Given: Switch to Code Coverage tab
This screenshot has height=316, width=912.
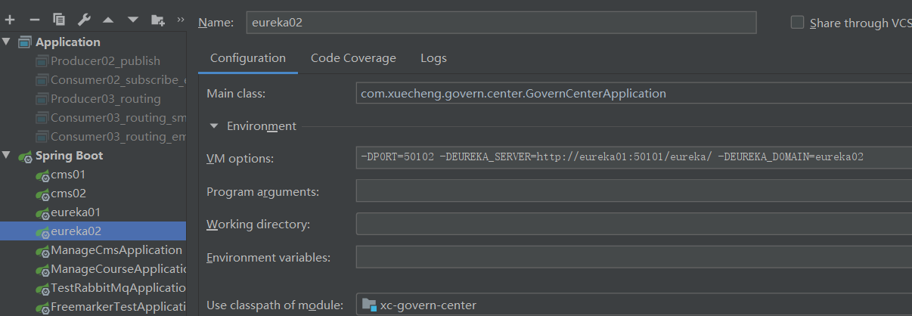Looking at the screenshot, I should [x=353, y=58].
